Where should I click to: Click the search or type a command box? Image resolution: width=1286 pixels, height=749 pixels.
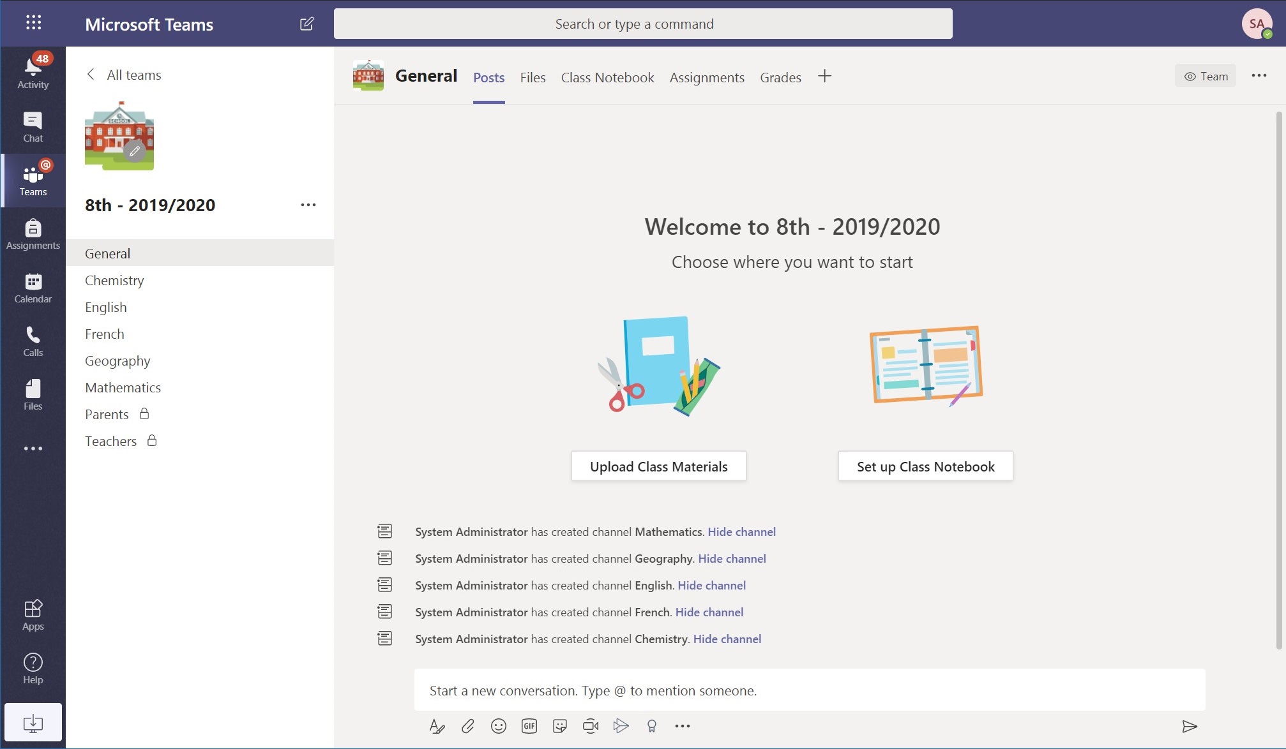(642, 24)
